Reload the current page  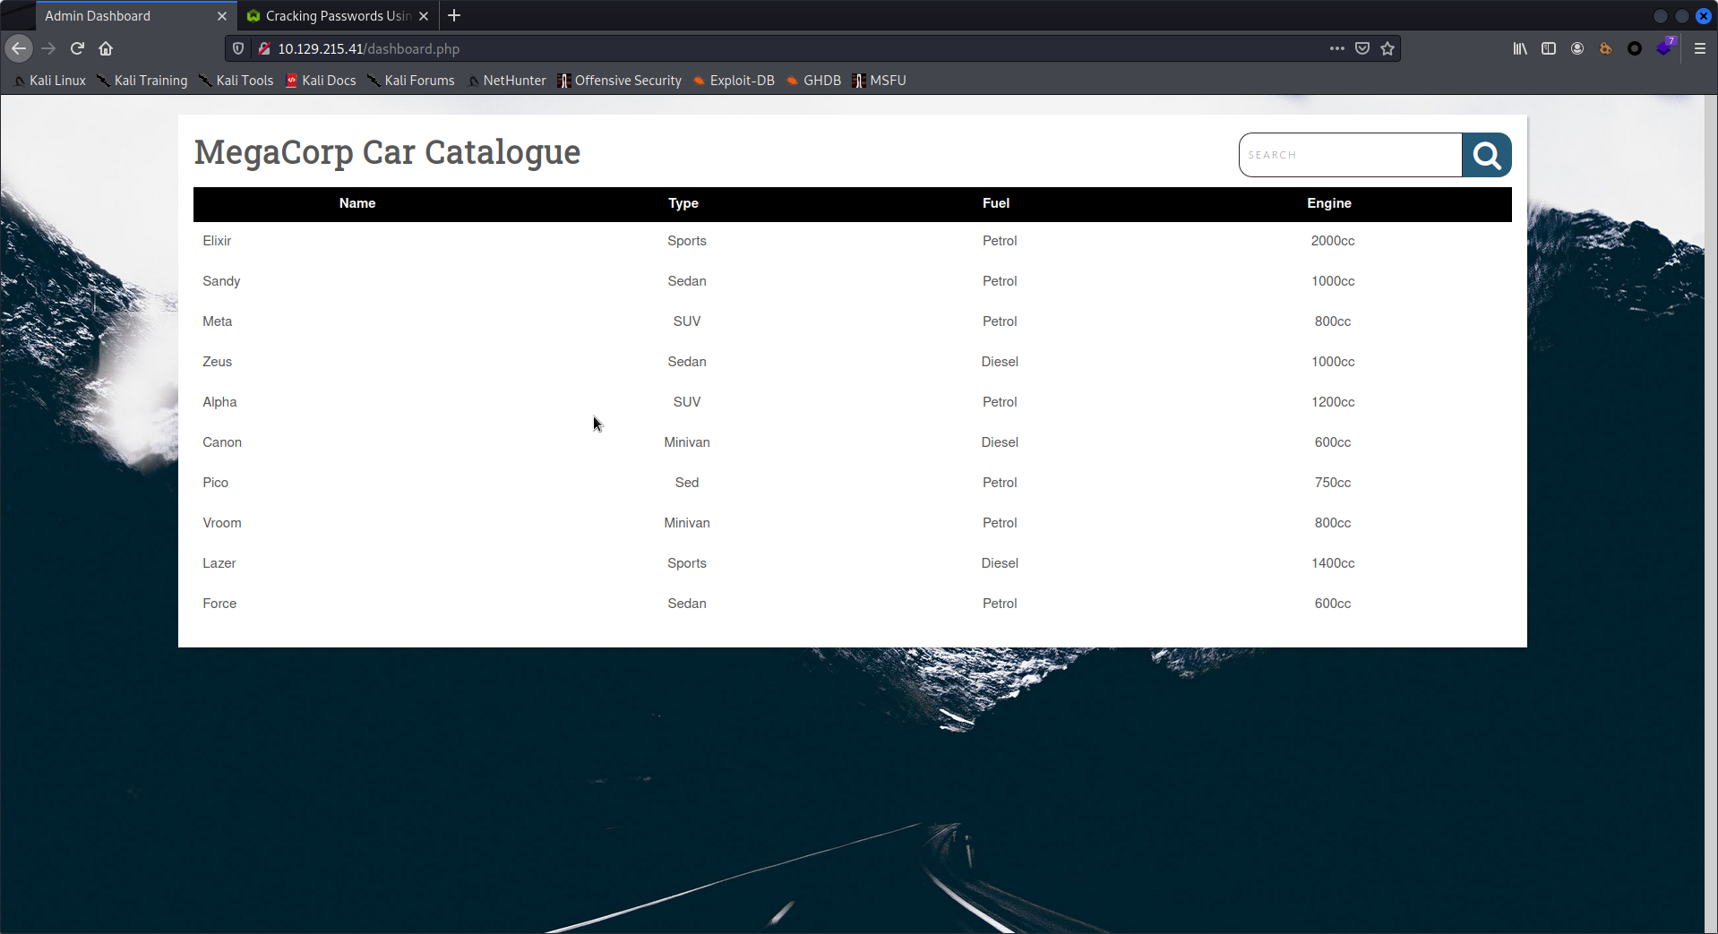coord(77,48)
